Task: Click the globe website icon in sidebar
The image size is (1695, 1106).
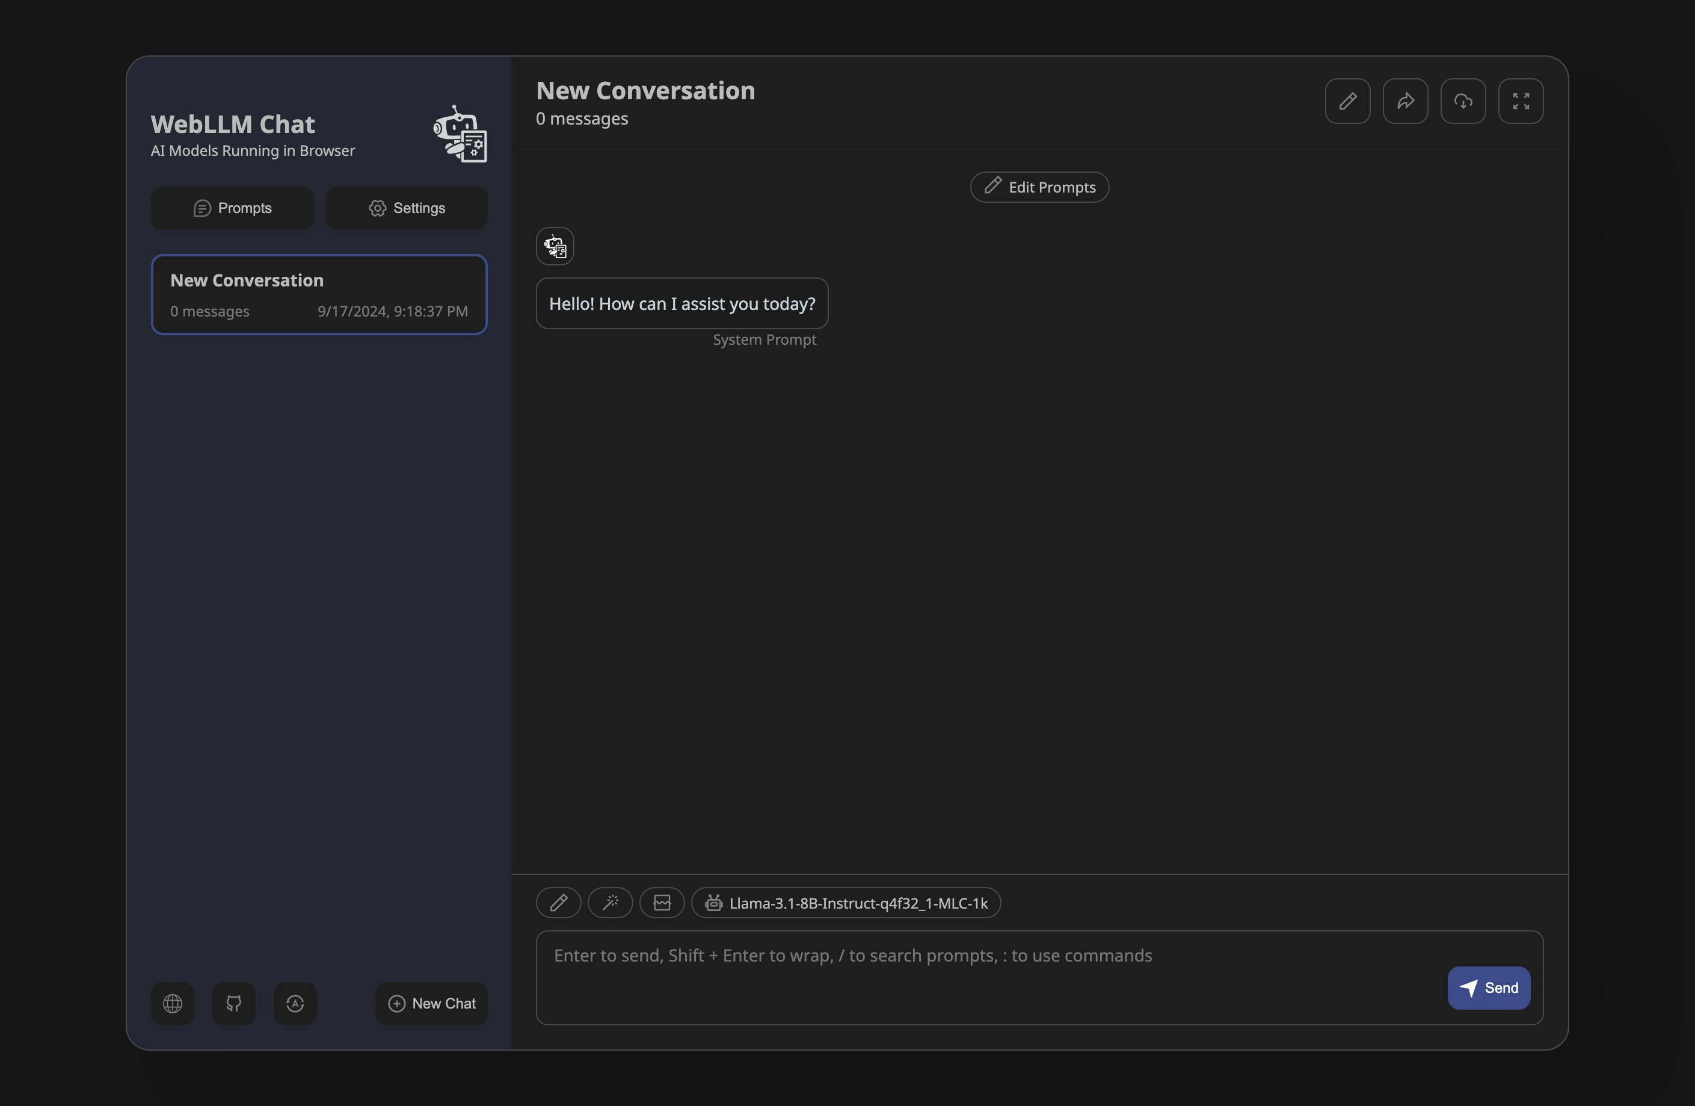Action: (x=173, y=1003)
